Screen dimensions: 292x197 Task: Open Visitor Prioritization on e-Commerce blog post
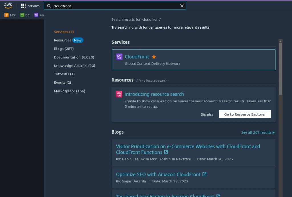click(188, 149)
